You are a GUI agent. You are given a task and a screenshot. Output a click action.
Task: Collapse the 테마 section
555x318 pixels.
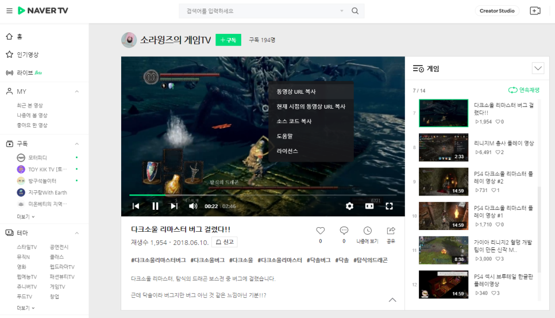click(x=77, y=233)
